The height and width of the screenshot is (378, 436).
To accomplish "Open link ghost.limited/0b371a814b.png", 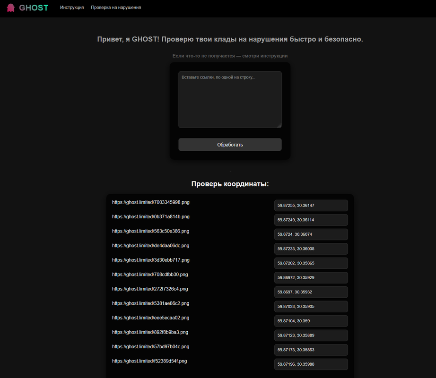I will tap(151, 216).
